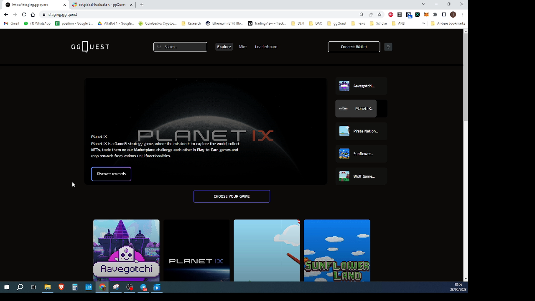Expand the bookmarks overflow chevron

[x=423, y=23]
